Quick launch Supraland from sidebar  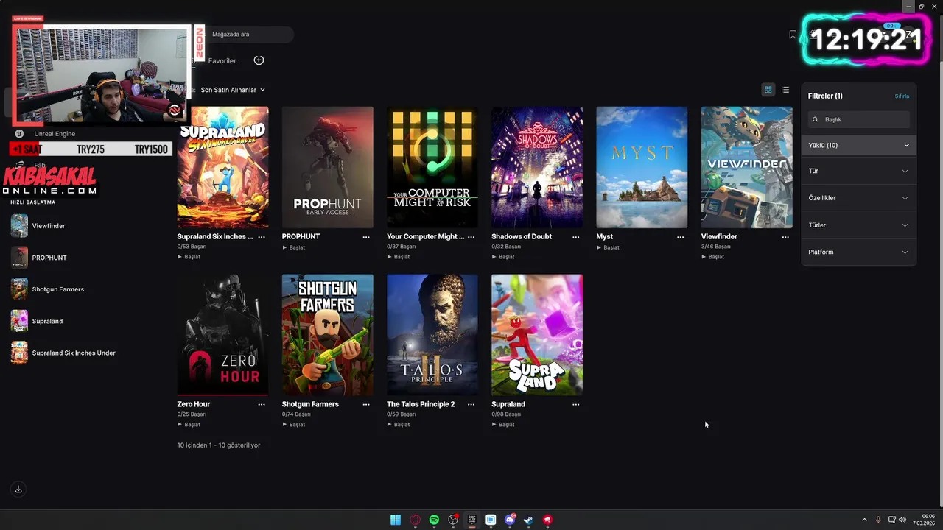coord(47,321)
